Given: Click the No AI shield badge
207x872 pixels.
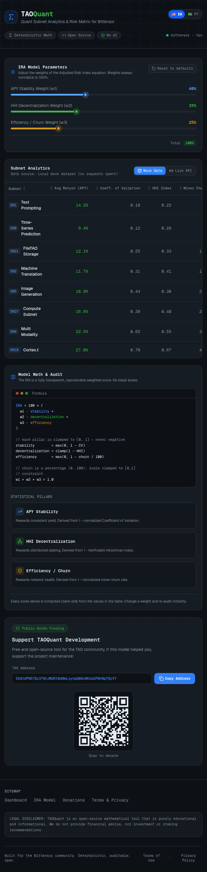Looking at the screenshot, I should point(109,35).
